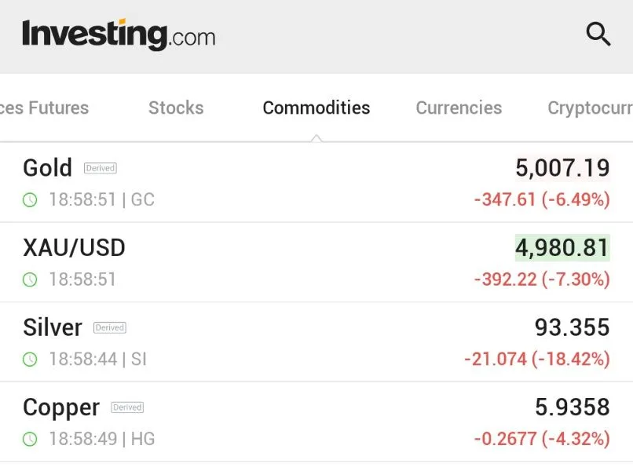This screenshot has height=471, width=633.
Task: Go to the Indices Futures tab
Action: pos(44,108)
